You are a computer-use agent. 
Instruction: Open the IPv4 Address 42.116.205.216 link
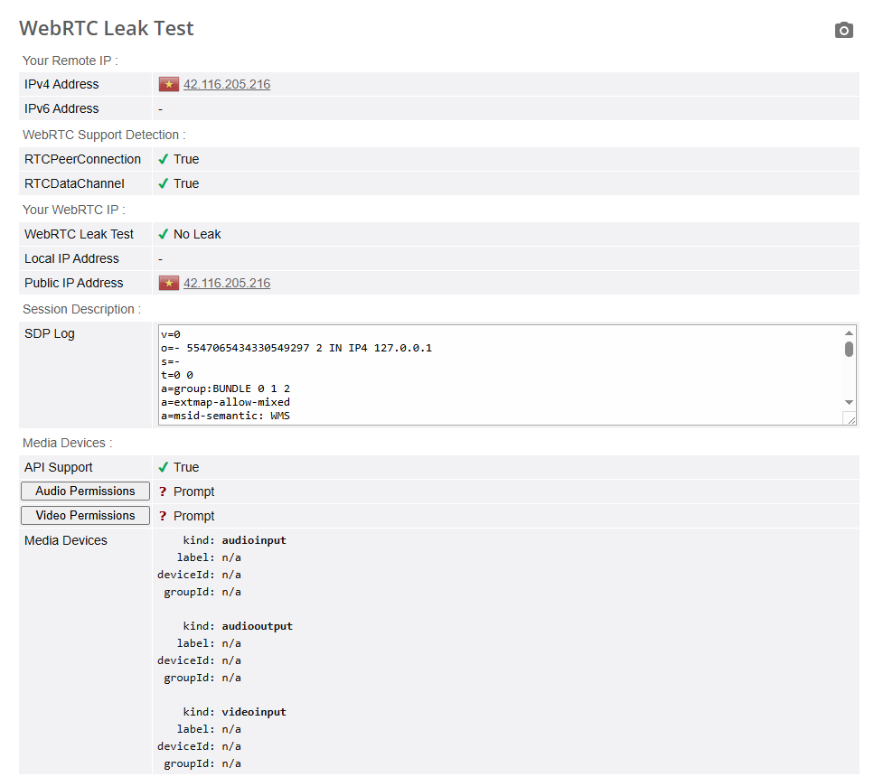tap(227, 85)
